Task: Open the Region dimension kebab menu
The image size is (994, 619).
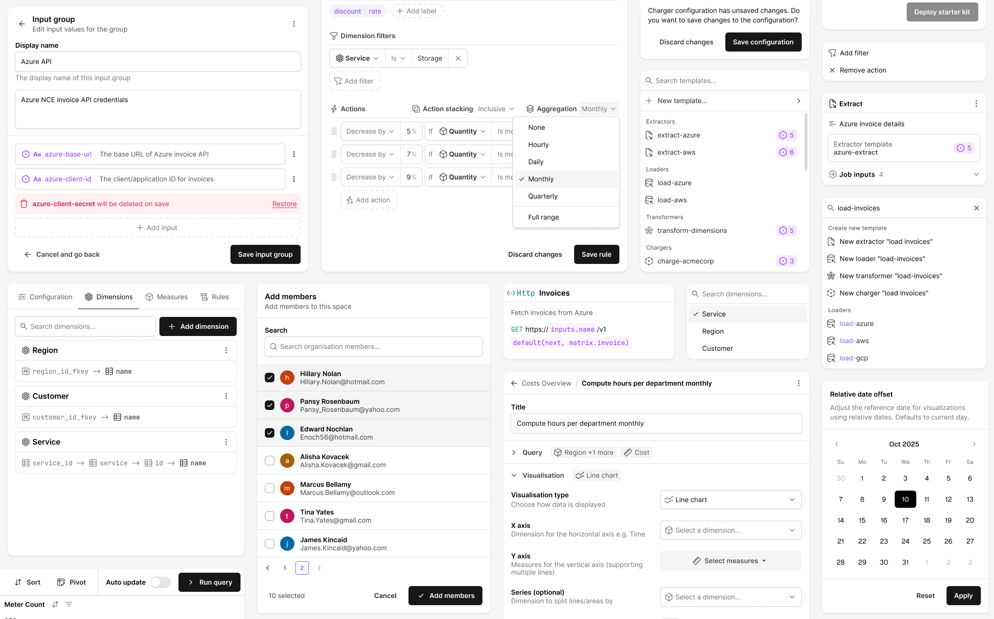Action: pyautogui.click(x=226, y=350)
